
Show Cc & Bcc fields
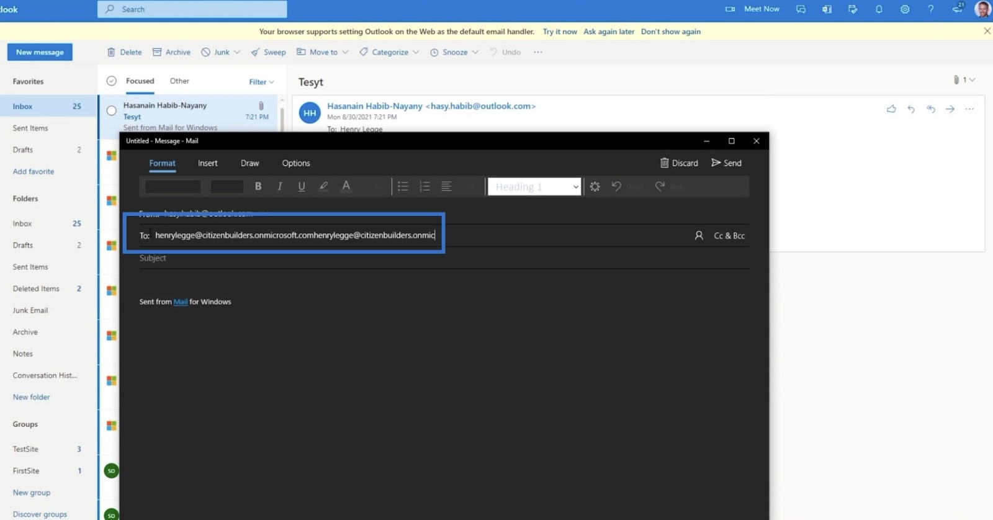pos(729,236)
